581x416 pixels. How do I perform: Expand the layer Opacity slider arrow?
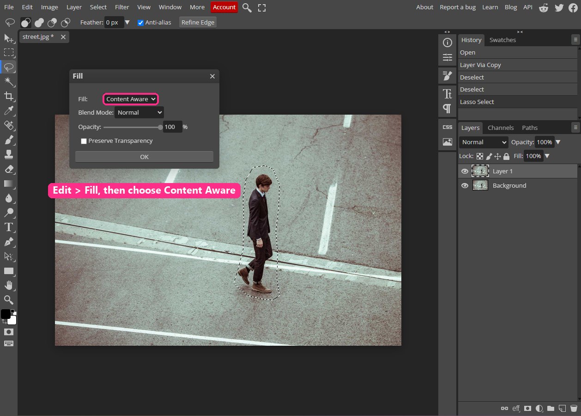click(558, 142)
